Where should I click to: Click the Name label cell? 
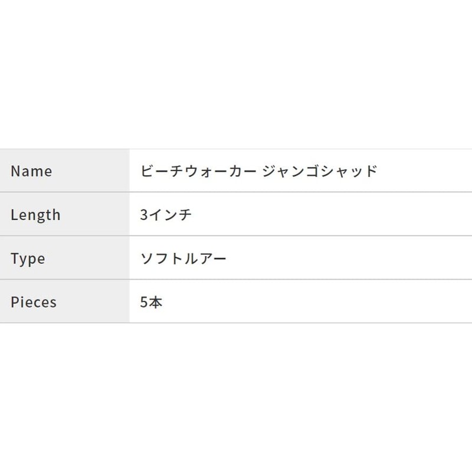pos(65,171)
